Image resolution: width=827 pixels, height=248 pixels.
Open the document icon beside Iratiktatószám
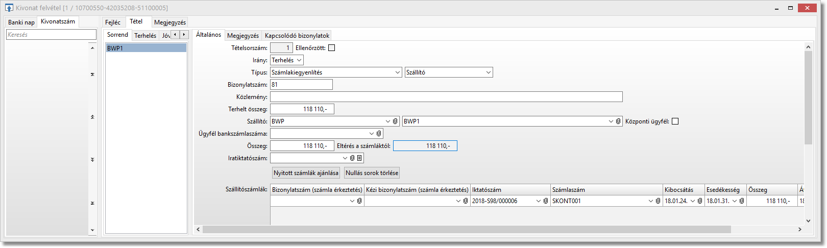[x=359, y=158]
